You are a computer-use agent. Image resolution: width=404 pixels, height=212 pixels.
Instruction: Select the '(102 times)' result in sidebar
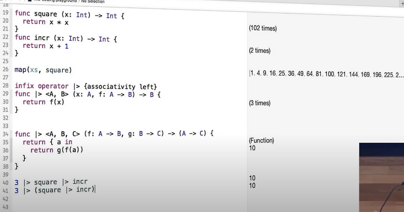click(x=263, y=28)
